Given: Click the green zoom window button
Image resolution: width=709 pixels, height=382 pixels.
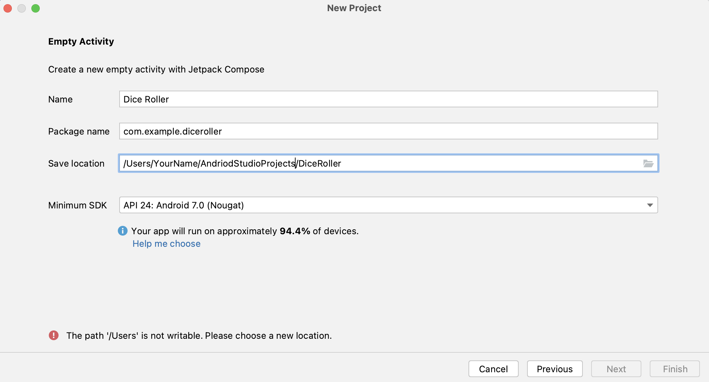Looking at the screenshot, I should coord(36,8).
